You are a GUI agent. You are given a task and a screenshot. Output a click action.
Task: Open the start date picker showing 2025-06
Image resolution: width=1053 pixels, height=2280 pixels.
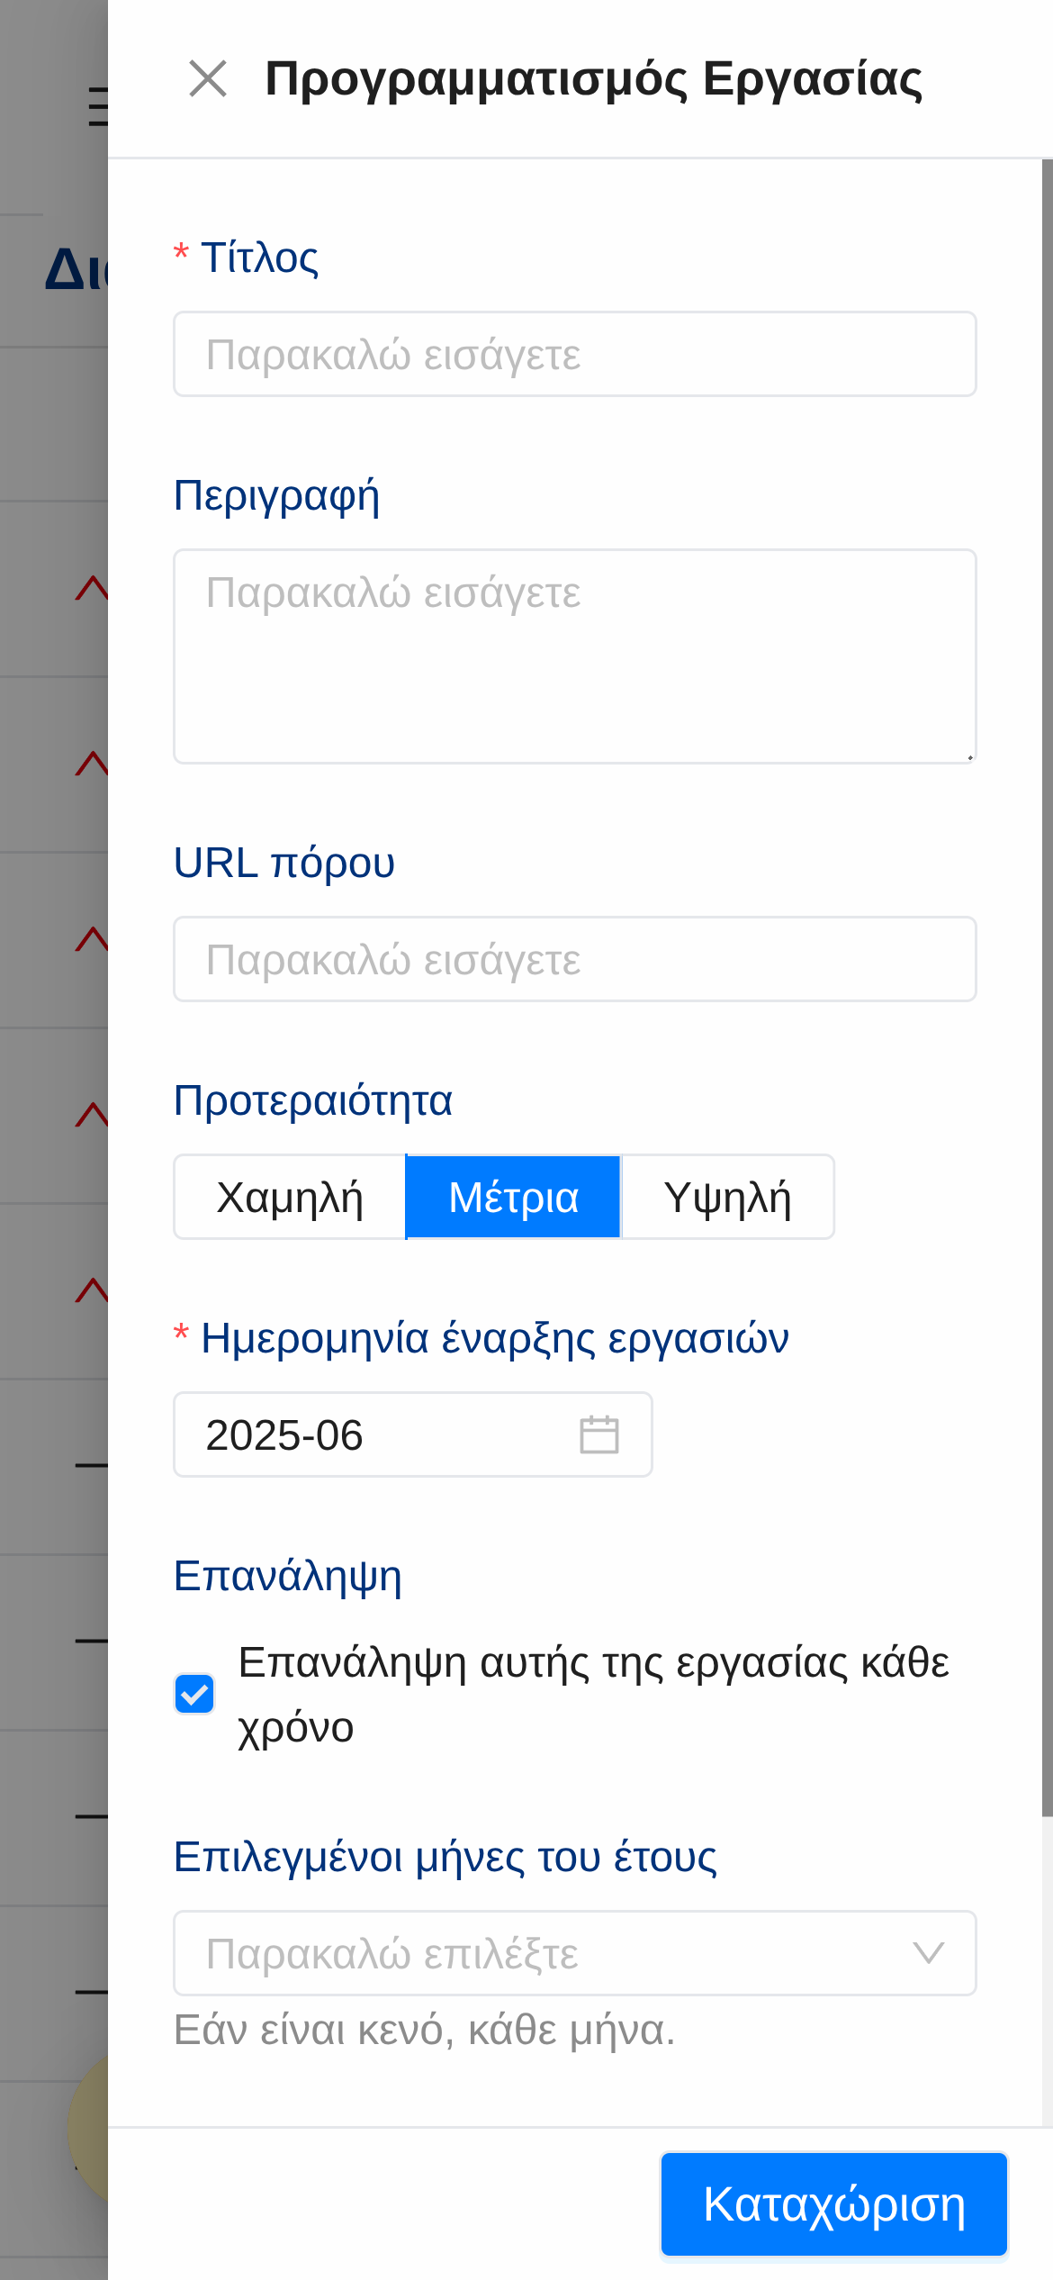387,1434
